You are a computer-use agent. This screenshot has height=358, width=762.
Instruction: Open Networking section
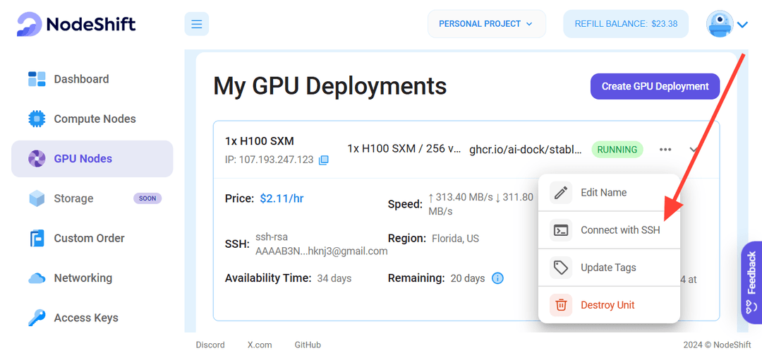[92, 278]
